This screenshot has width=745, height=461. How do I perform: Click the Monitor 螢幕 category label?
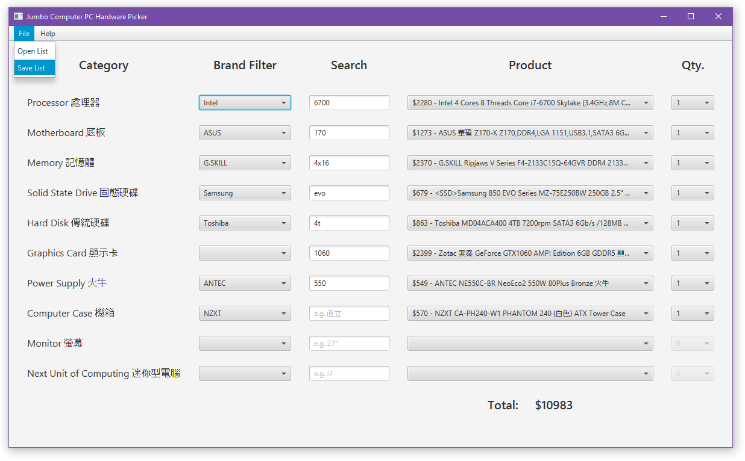(55, 344)
